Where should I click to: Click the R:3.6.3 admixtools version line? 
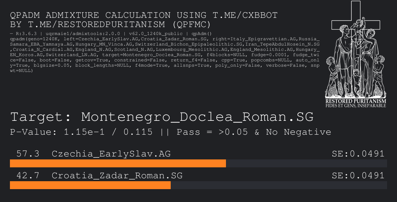click(111, 34)
